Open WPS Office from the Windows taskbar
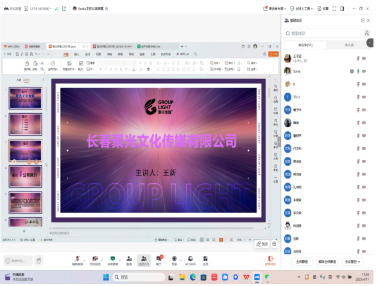The image size is (376, 286). pos(246,277)
